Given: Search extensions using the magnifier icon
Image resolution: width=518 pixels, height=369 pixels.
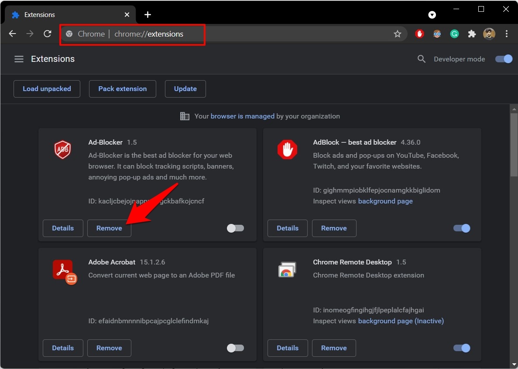Looking at the screenshot, I should point(421,59).
